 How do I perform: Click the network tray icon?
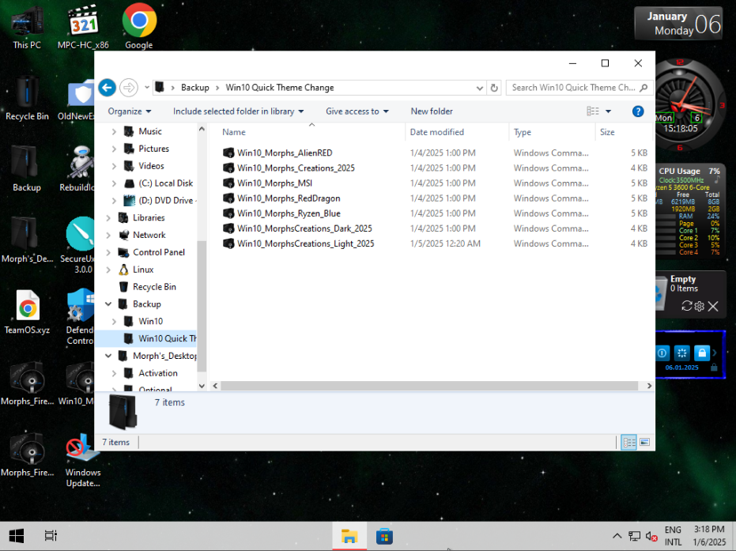[x=635, y=536]
